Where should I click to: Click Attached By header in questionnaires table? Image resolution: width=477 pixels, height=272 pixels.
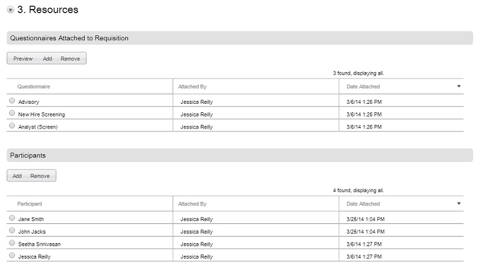coord(192,86)
